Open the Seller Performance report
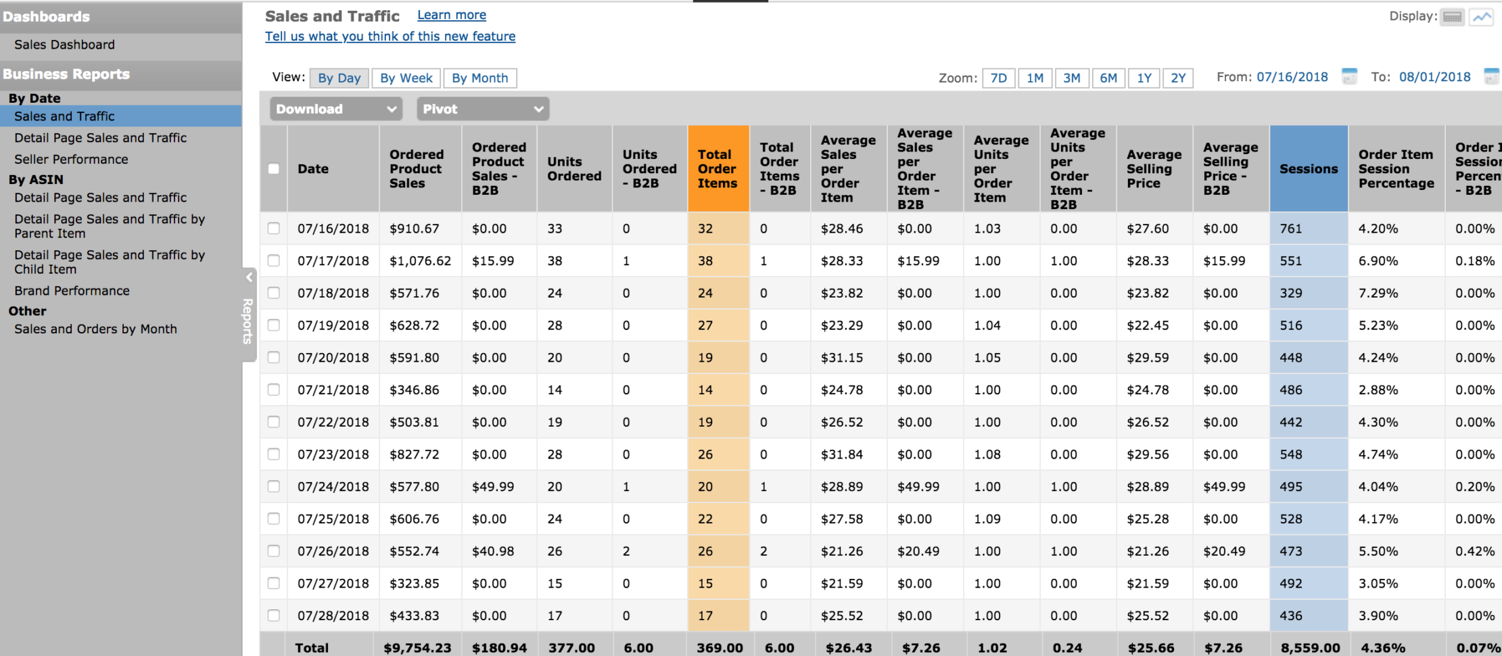 pos(70,159)
